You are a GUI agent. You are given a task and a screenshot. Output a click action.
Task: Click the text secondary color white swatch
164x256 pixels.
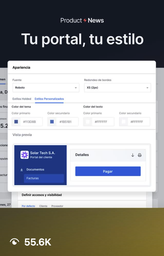coord(124,122)
